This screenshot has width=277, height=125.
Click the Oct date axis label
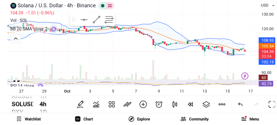click(x=67, y=91)
